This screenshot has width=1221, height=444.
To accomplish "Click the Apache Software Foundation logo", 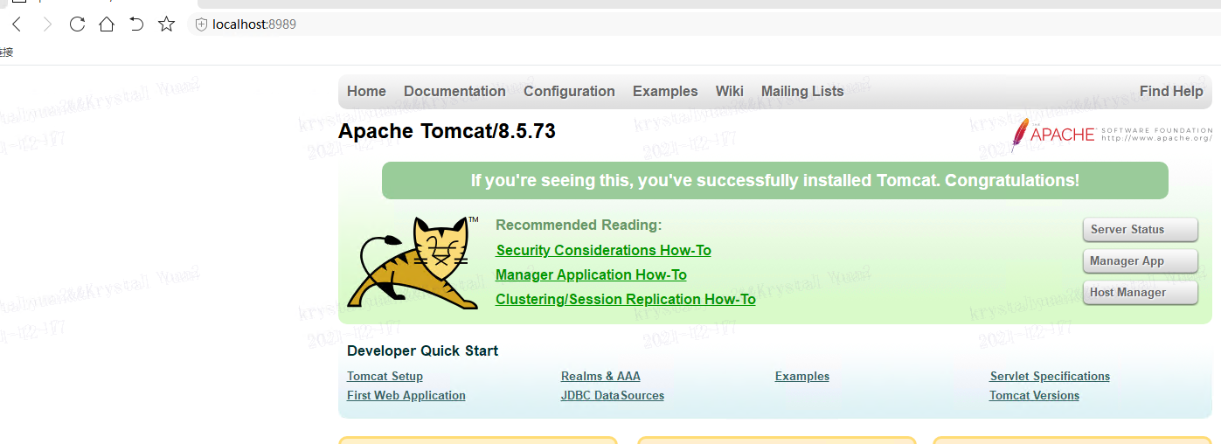I will coord(1111,135).
